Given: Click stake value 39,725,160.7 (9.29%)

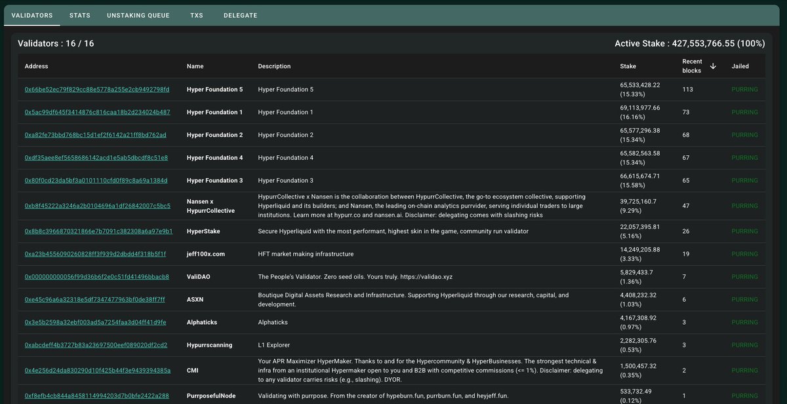Looking at the screenshot, I should pos(638,206).
